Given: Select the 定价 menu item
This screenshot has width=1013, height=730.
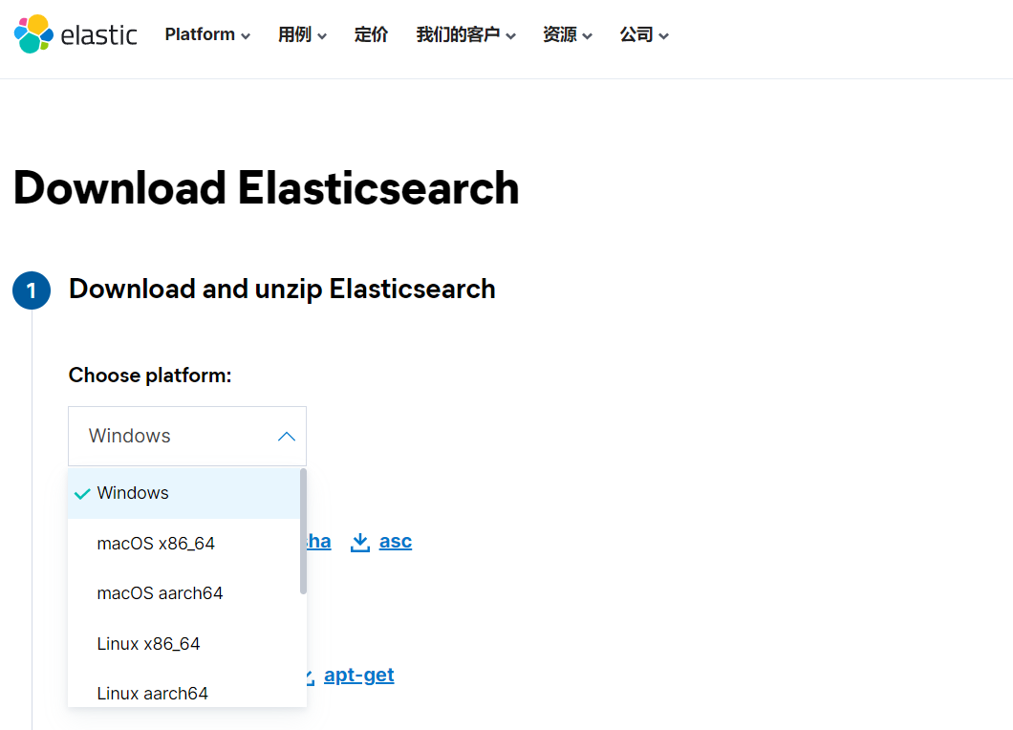Looking at the screenshot, I should (371, 34).
